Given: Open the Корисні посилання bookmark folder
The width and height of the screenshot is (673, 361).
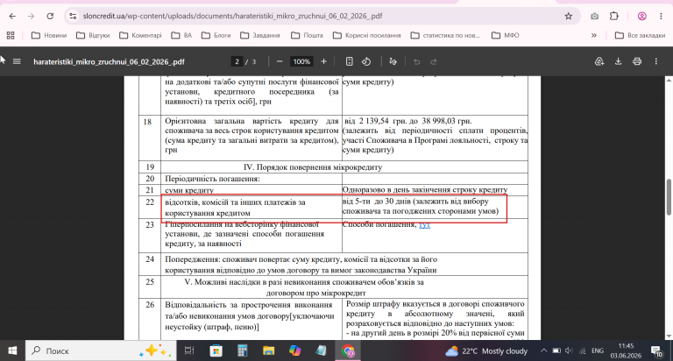Looking at the screenshot, I should tap(367, 35).
